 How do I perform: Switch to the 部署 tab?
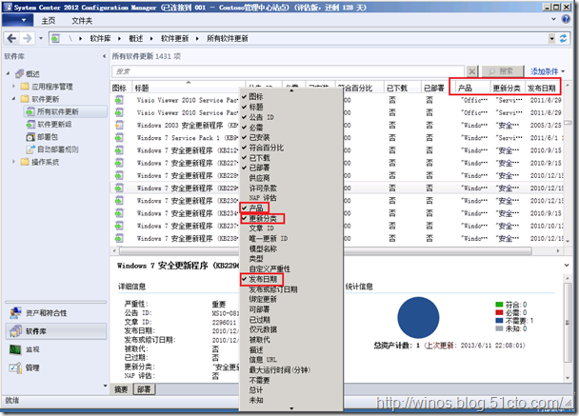click(145, 389)
